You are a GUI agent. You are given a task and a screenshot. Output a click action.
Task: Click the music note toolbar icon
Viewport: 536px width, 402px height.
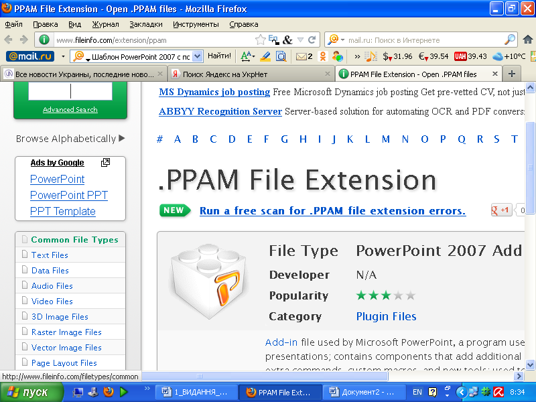click(371, 56)
